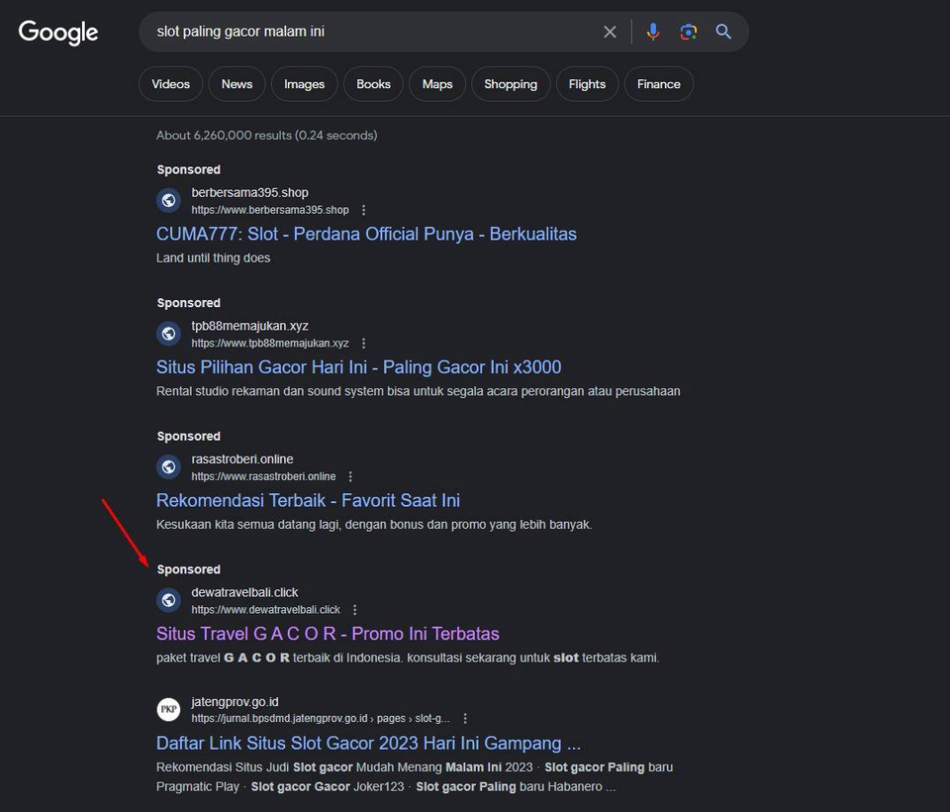The width and height of the screenshot is (950, 812).
Task: Click the berbersama395.shop site name
Action: [x=249, y=193]
